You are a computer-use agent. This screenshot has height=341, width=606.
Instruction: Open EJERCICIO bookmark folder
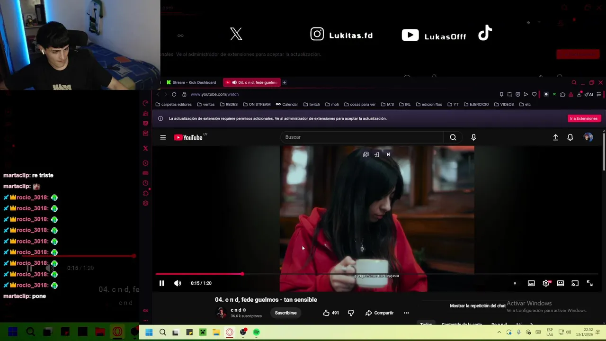[x=476, y=104]
